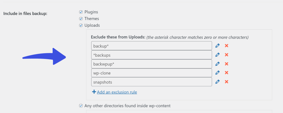The image size is (283, 113).
Task: Toggle the Themes checkbox
Action: [x=81, y=19]
